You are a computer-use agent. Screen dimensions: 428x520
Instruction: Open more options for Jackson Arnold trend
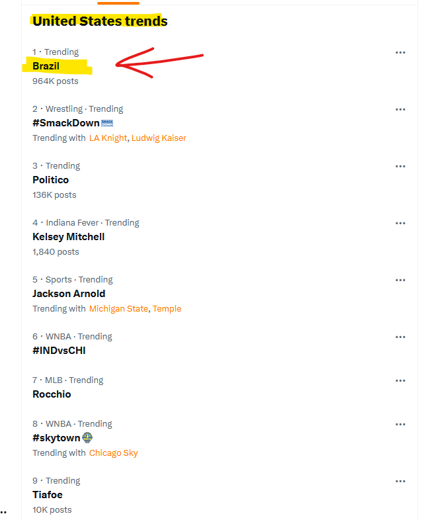400,281
